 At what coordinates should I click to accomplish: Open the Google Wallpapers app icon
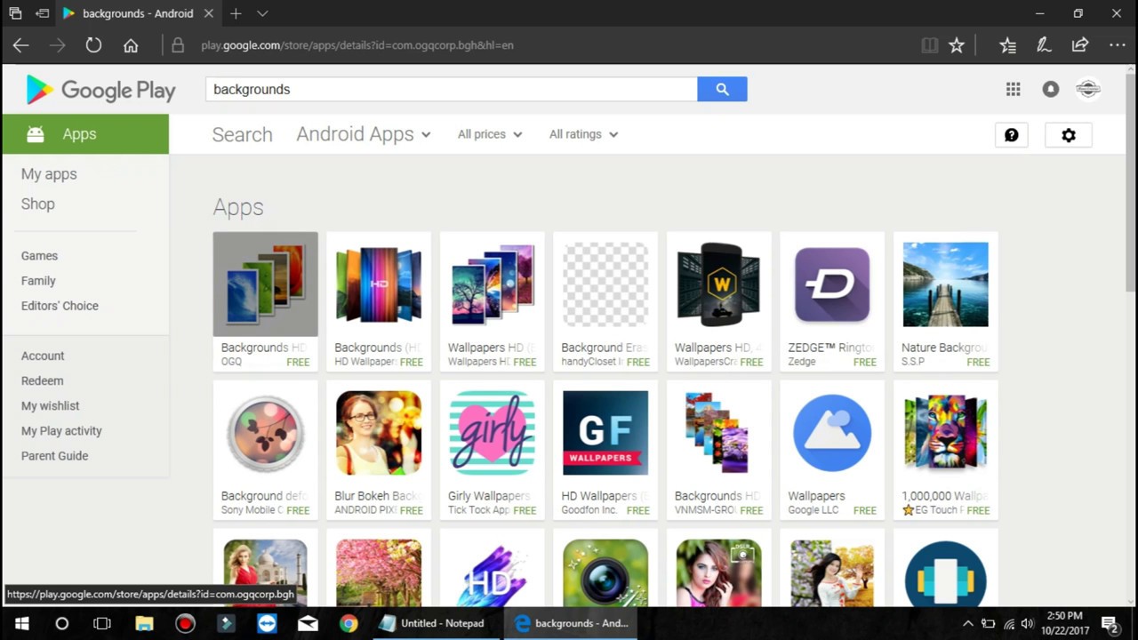(832, 433)
